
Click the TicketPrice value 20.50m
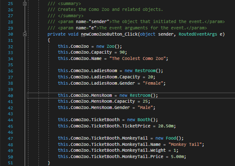click(x=166, y=126)
